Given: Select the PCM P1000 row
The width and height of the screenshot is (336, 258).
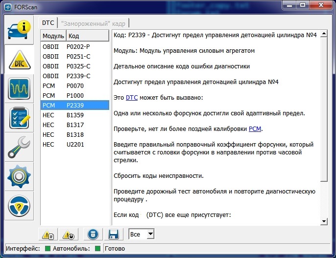Looking at the screenshot, I should [75, 96].
